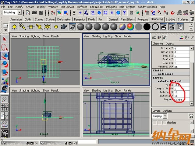Open Channels menu in channel box
The height and width of the screenshot is (146, 195).
pos(158,43)
